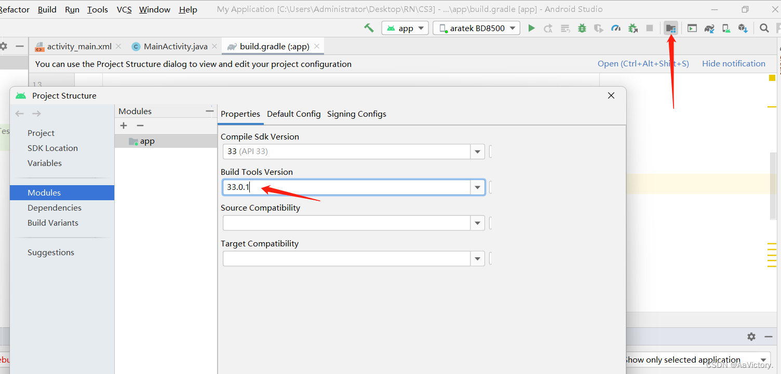781x374 pixels.
Task: Click Apply Changes and Restart Activity icon
Action: click(548, 28)
